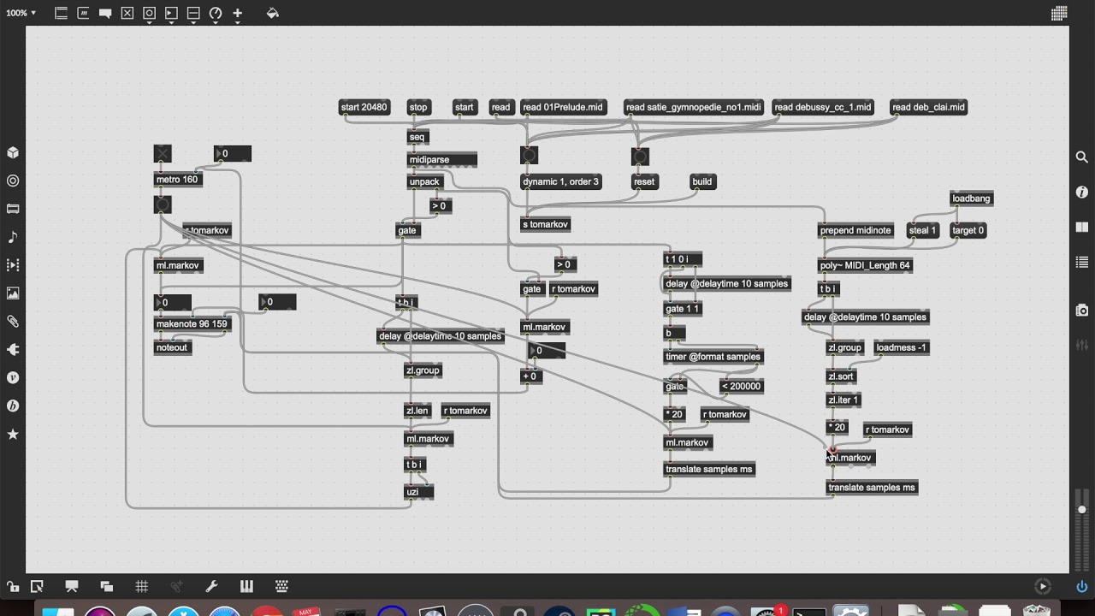Open the Objects cube browser in left sidebar
Screen dimensions: 1095x616
coord(13,153)
